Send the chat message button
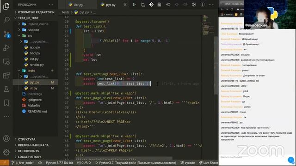The image size is (296, 166). (x=291, y=160)
